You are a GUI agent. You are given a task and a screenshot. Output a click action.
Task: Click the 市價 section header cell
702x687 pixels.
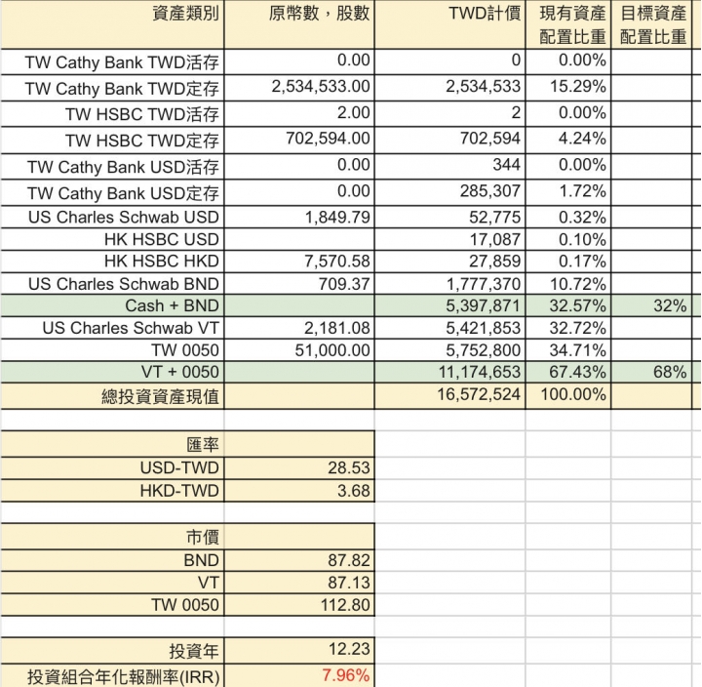112,537
